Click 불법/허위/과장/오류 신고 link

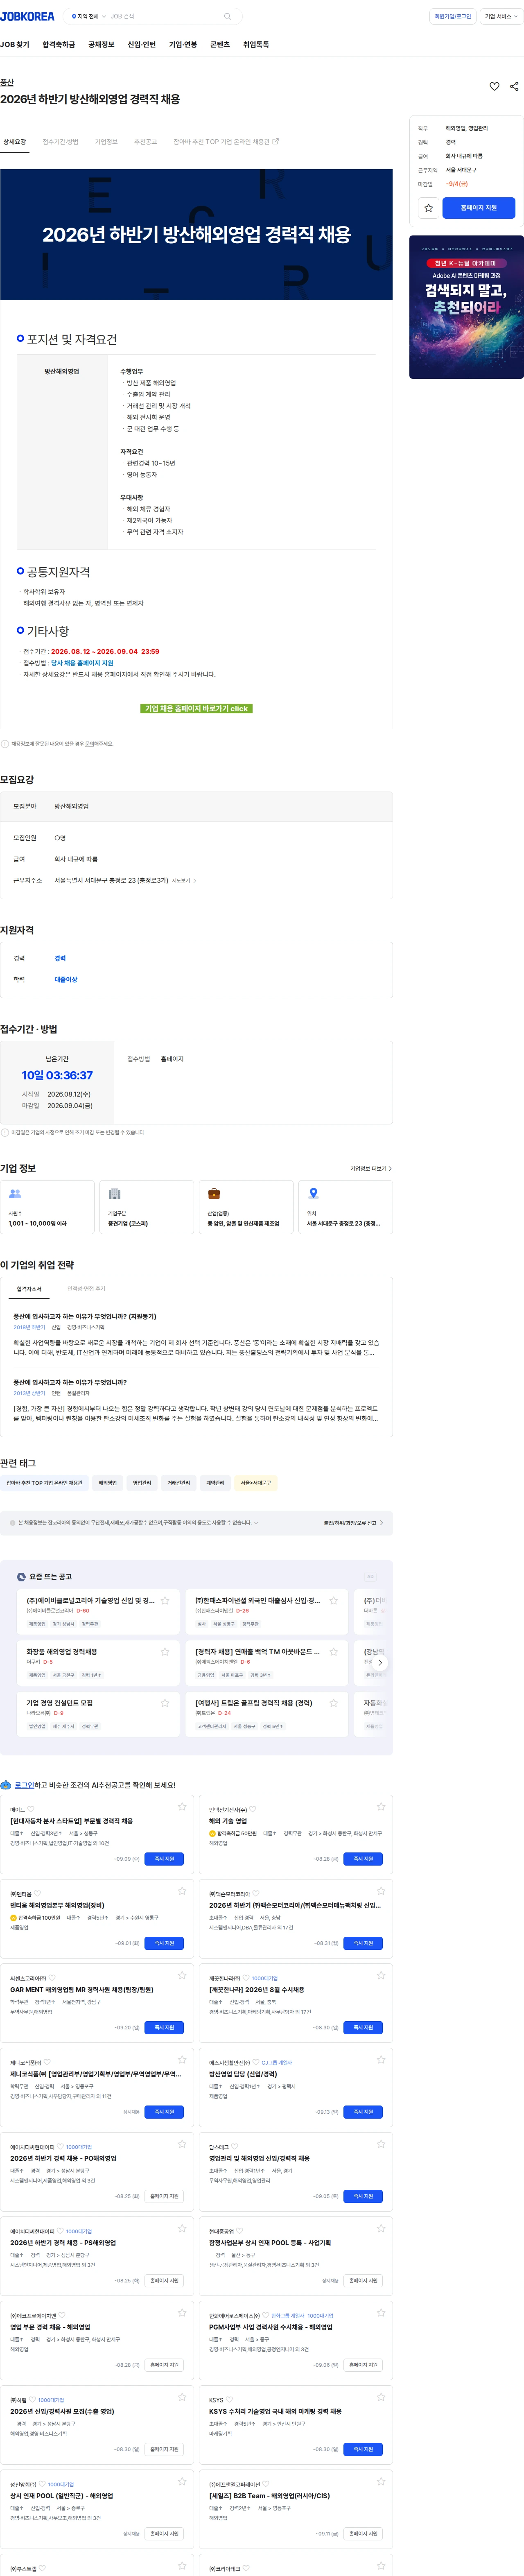[352, 1523]
